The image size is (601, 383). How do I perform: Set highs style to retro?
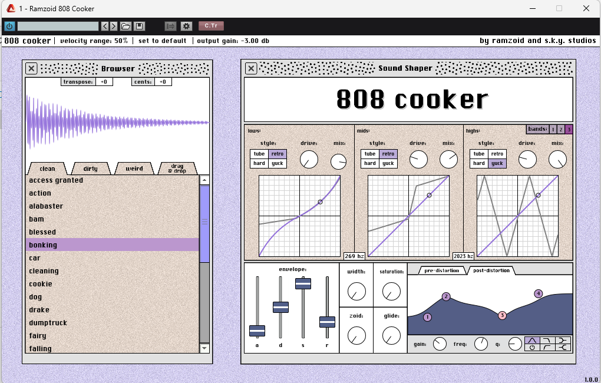coord(497,154)
